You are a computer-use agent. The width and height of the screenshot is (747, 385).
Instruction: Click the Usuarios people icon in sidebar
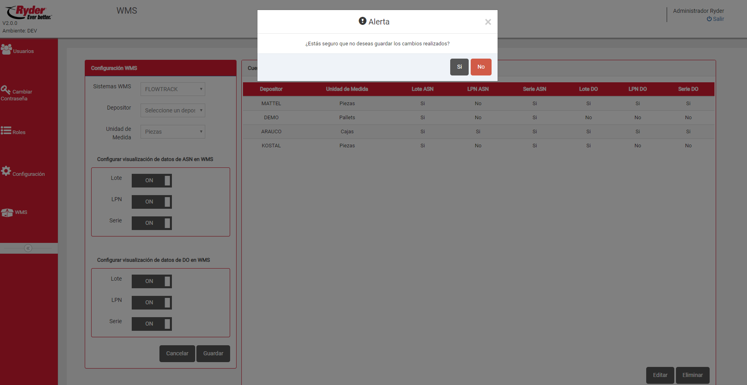pos(6,49)
